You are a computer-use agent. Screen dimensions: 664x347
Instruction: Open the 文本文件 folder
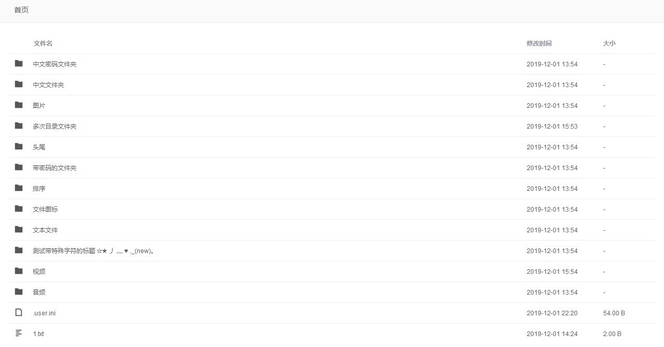tap(45, 230)
